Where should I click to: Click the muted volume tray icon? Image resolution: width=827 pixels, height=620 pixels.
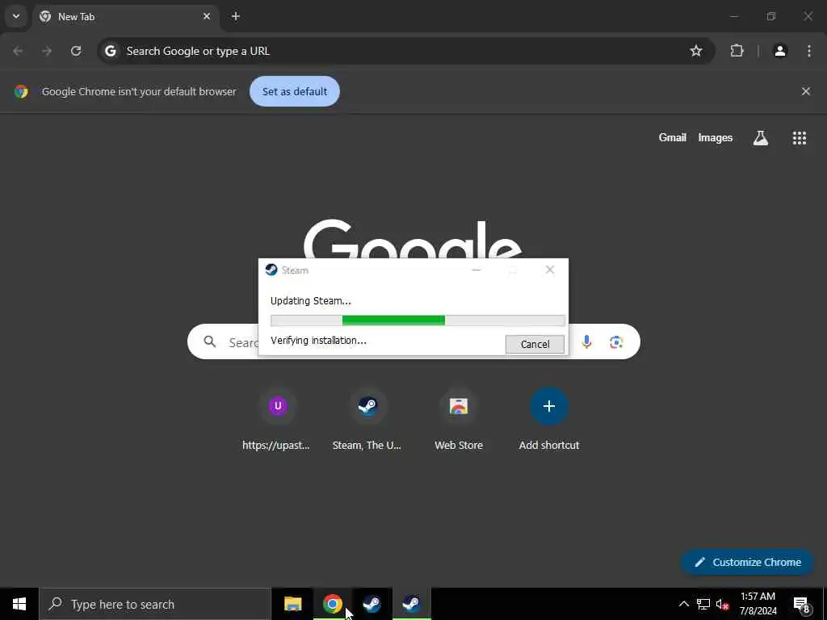point(722,604)
